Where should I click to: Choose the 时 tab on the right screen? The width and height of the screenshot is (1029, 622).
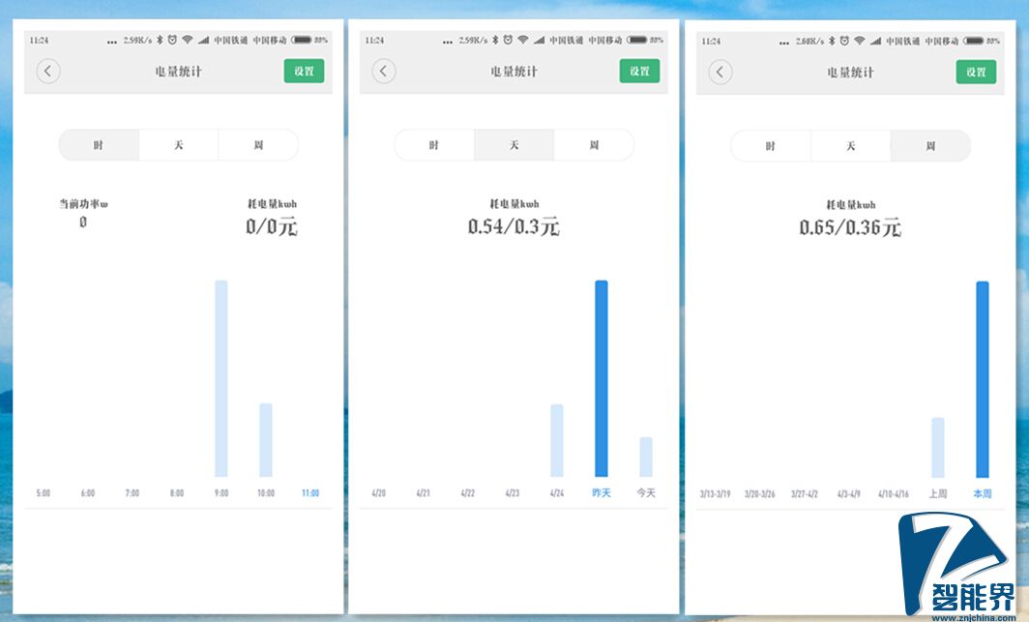[x=771, y=146]
